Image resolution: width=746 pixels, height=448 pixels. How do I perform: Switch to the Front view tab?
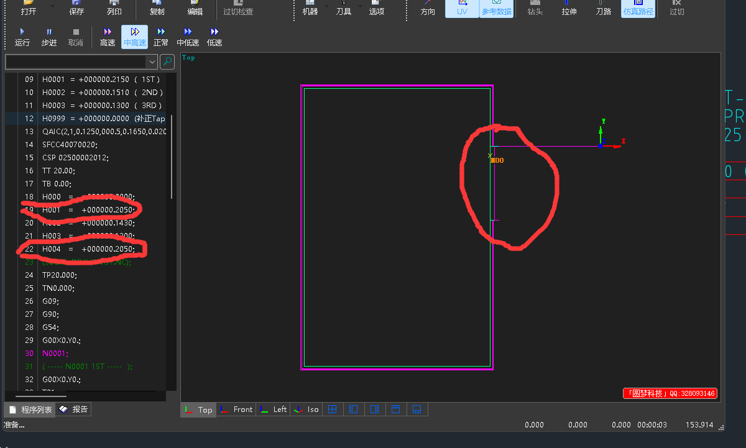click(x=237, y=409)
